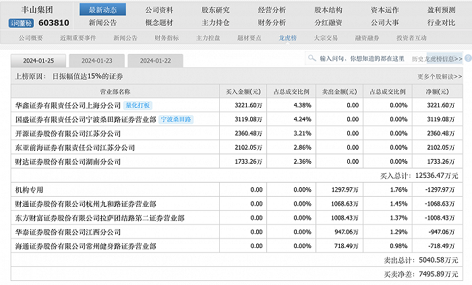
Task: Click the 丰山集团 company name
Action: [37, 10]
